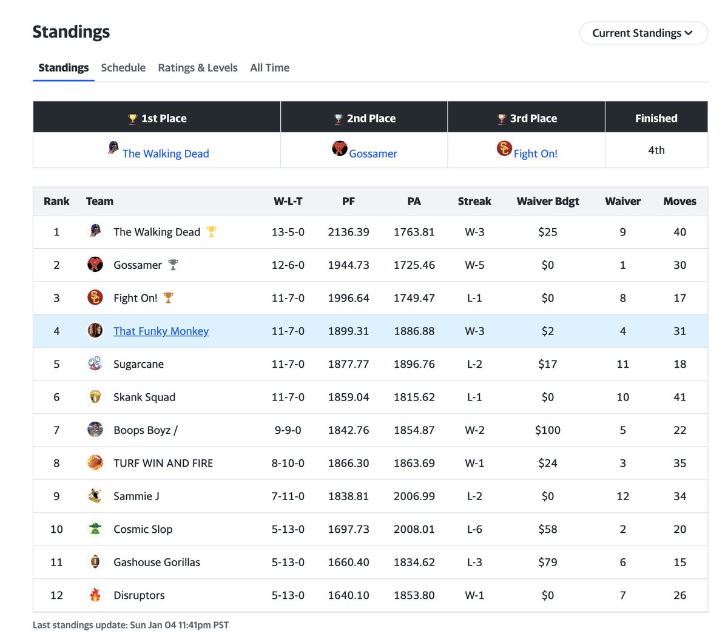Click the Gashouse Gorillas team name

click(157, 563)
